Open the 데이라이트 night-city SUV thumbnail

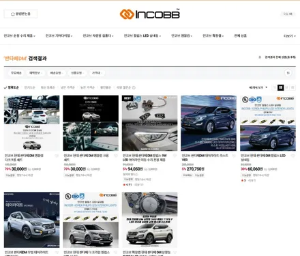(x=32, y=220)
